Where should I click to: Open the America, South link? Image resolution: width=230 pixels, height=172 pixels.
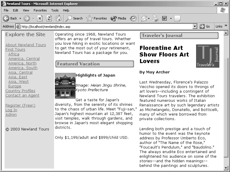pos(23,68)
